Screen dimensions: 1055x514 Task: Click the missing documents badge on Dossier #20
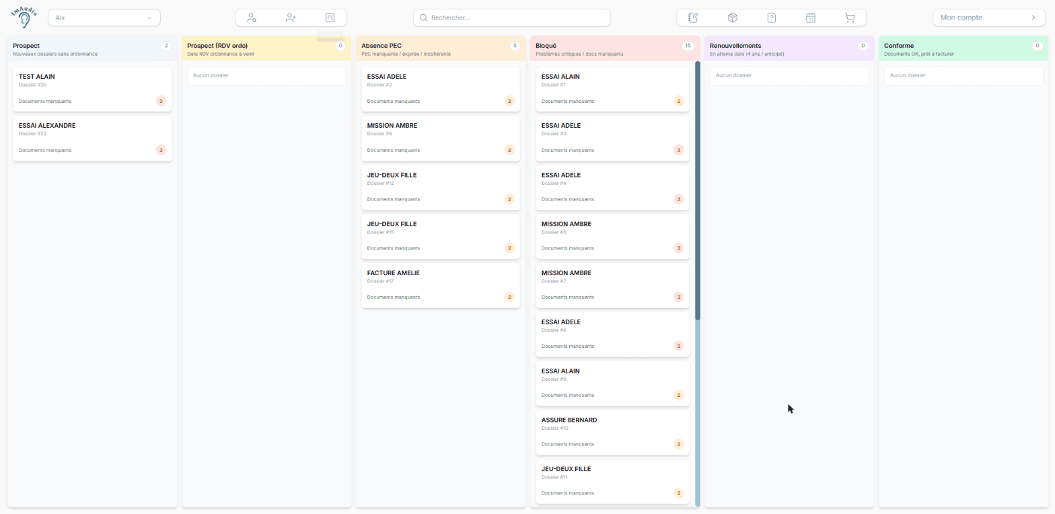pos(161,101)
